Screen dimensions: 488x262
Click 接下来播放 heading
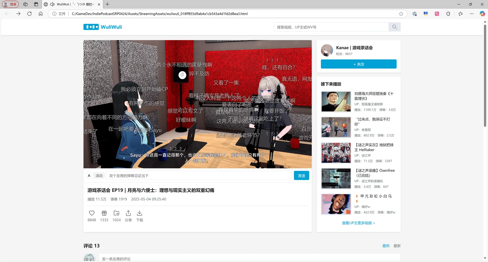point(331,84)
